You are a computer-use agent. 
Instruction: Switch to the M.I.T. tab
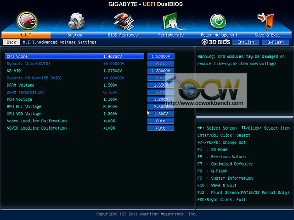click(26, 35)
